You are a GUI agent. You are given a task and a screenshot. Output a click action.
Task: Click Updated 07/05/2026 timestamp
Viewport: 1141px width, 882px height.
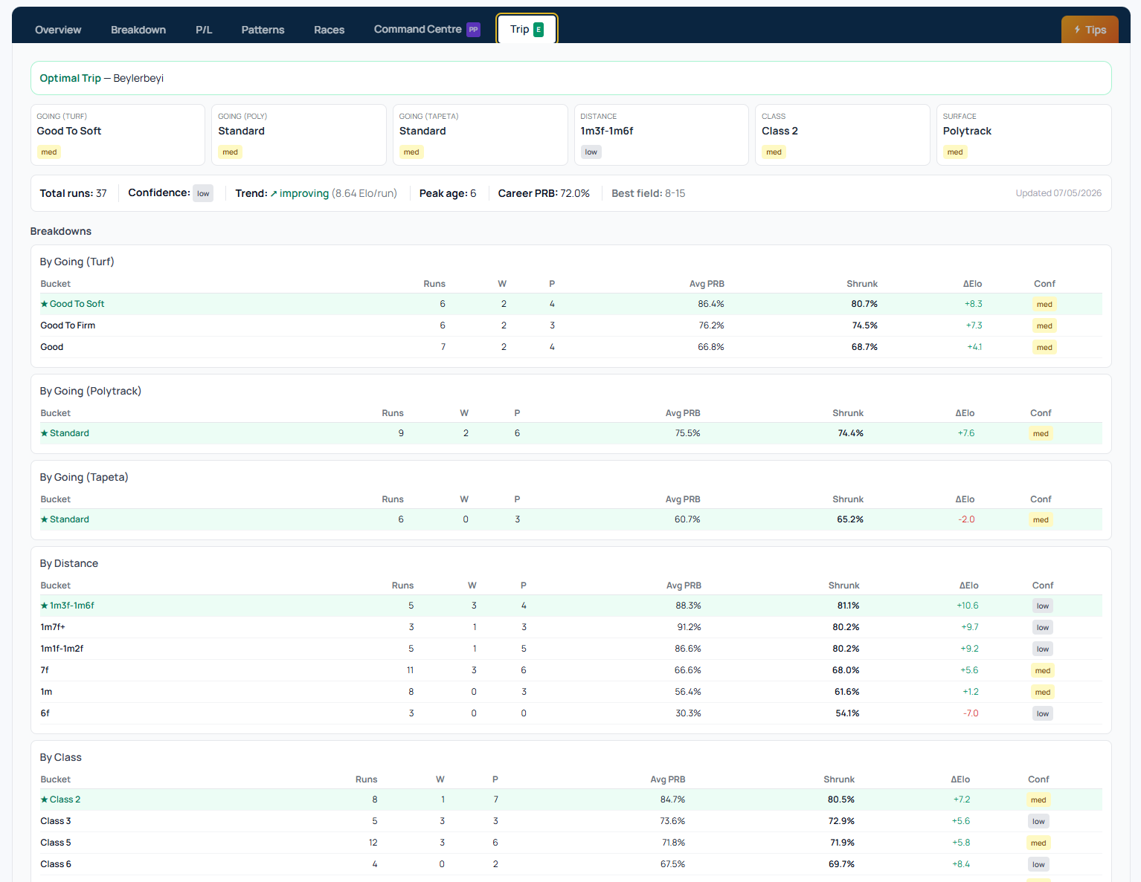1058,193
